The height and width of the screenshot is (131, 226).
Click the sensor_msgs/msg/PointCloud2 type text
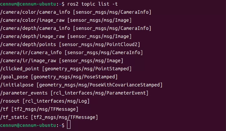coord(99,44)
